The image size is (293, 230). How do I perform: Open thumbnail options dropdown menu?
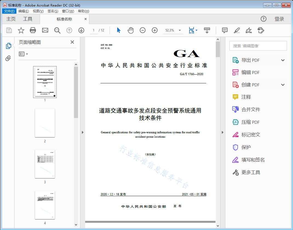point(24,54)
